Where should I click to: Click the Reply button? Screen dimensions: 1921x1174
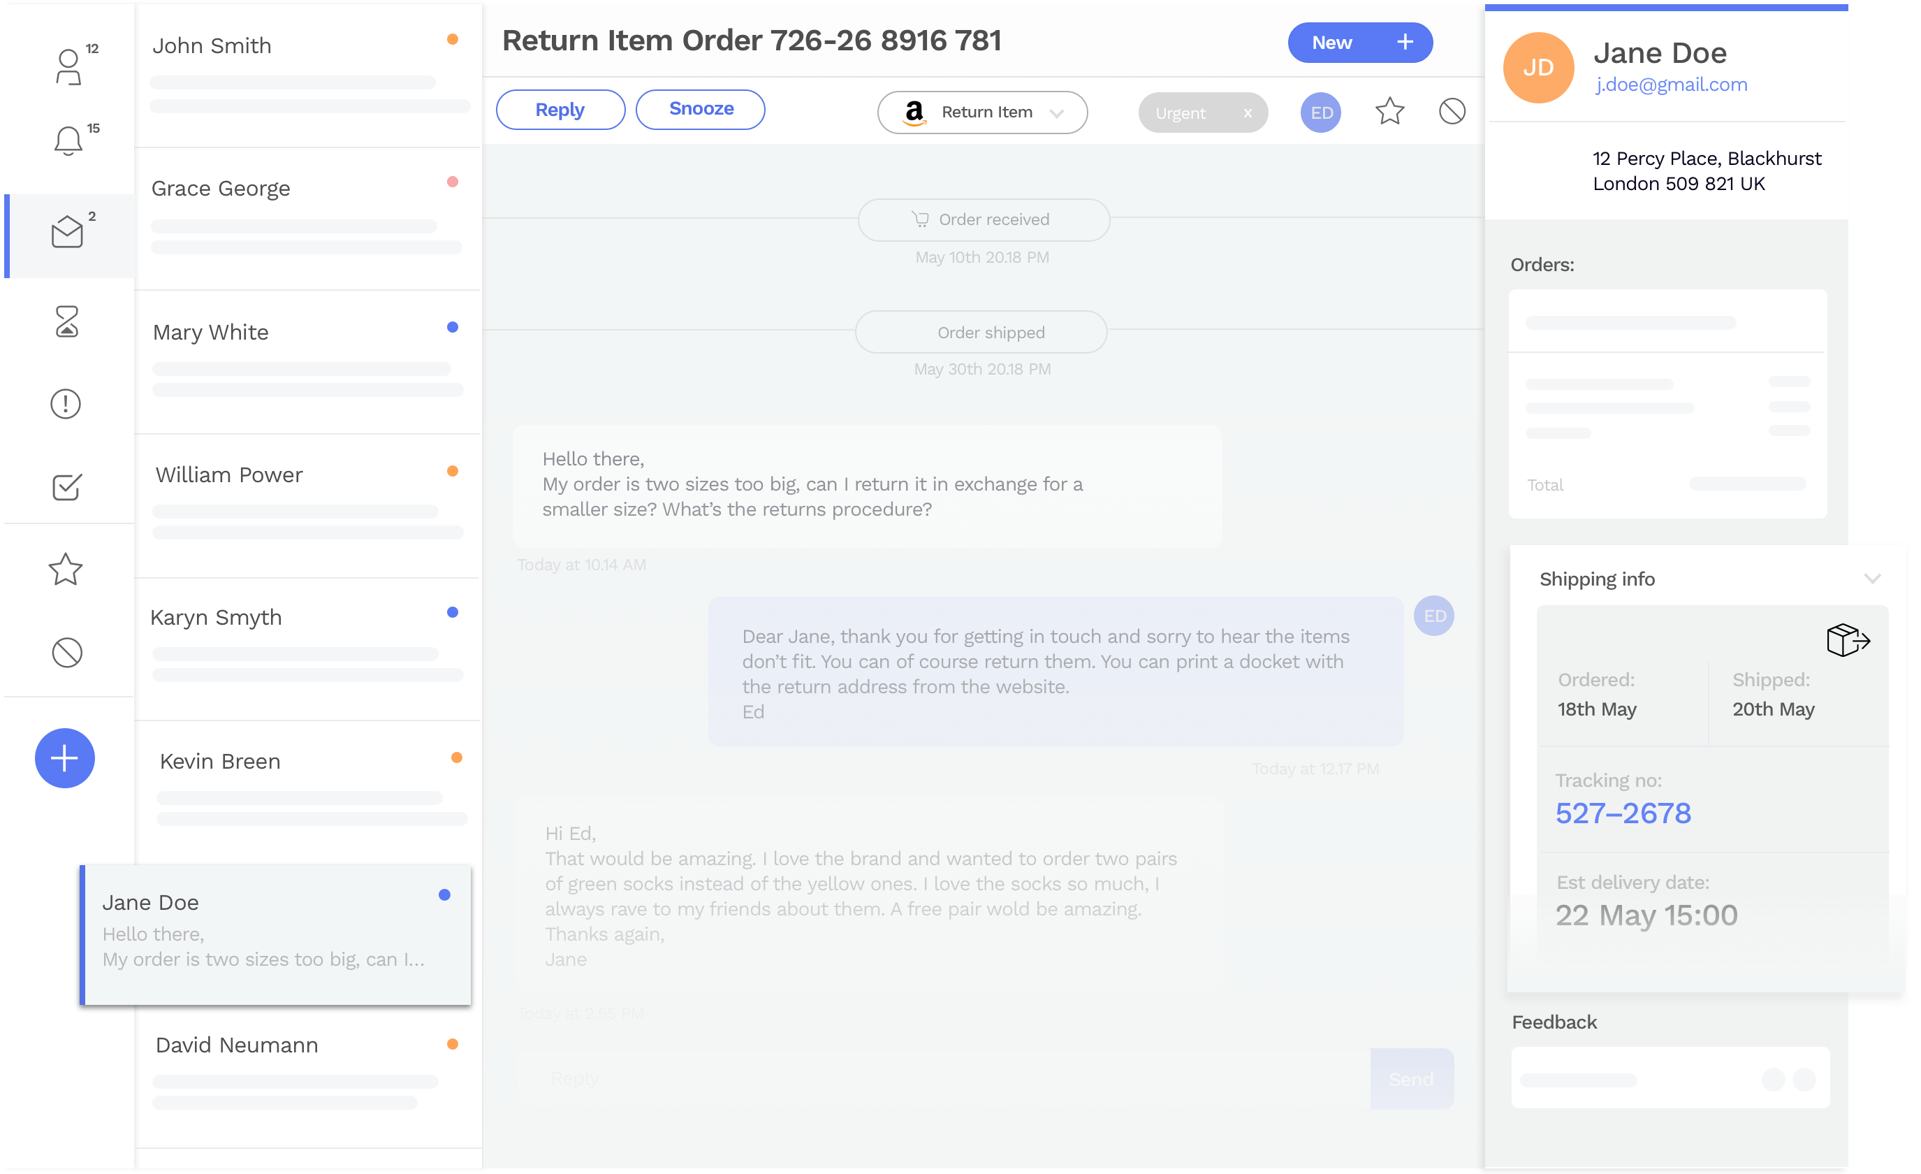560,110
